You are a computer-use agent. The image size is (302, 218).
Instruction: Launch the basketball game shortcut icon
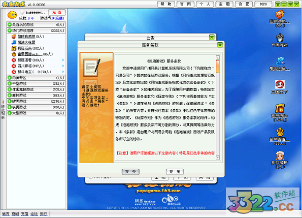(280, 15)
